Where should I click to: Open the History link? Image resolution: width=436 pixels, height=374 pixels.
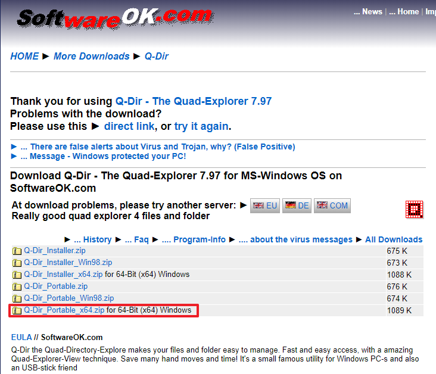click(x=92, y=239)
